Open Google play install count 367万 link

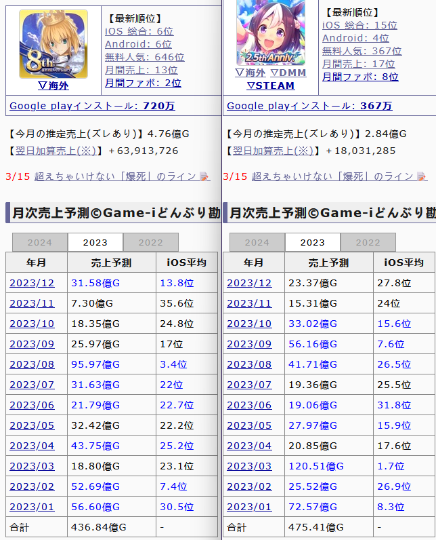pos(309,106)
